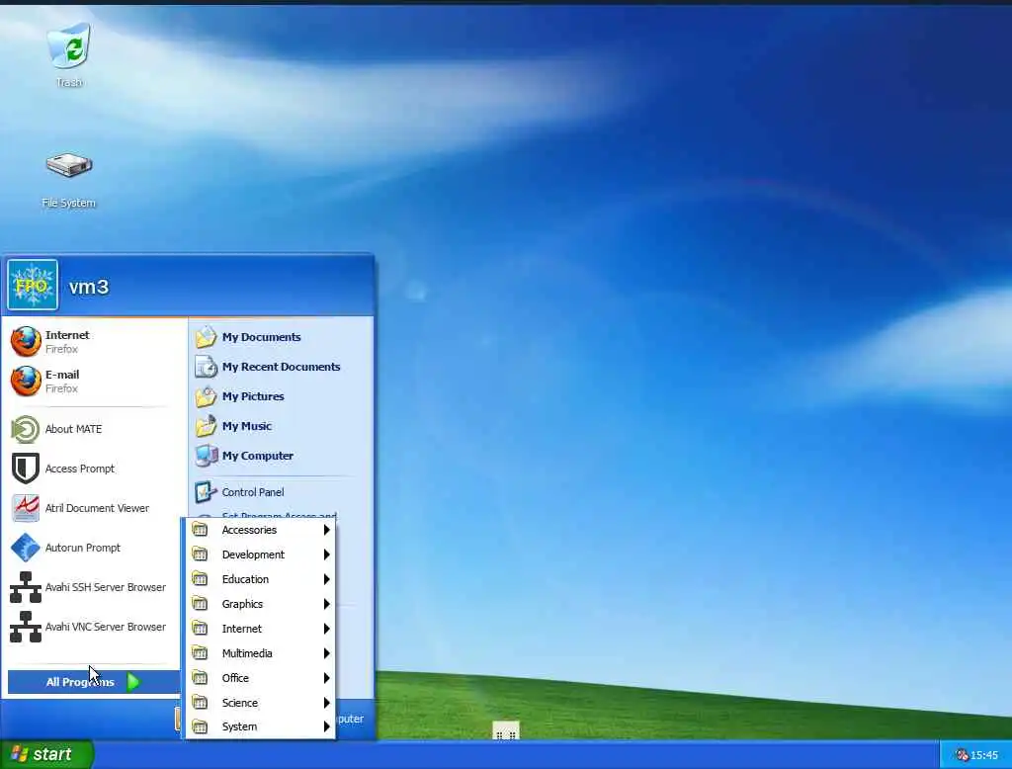Open My Pictures folder icon
Screen dimensions: 1012x769
[x=206, y=396]
